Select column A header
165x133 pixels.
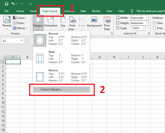pos(13,57)
